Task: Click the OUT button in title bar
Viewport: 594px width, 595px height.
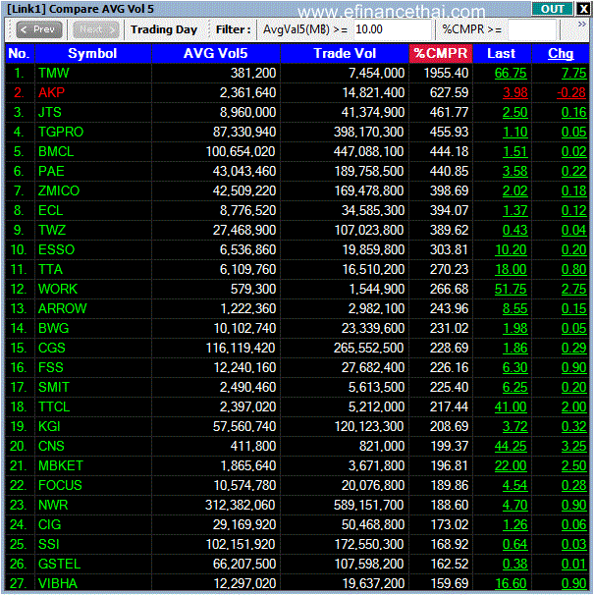Action: coord(552,9)
